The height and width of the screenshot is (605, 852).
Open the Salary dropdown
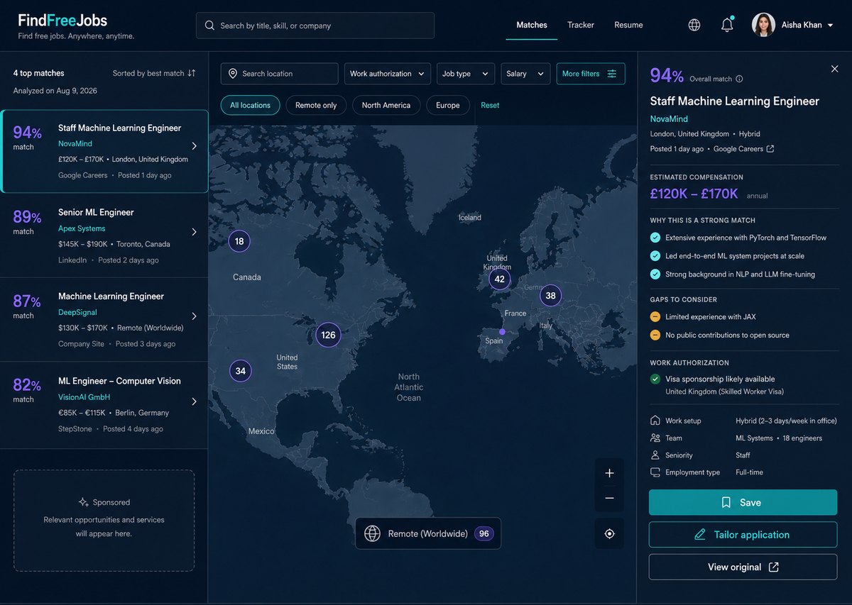pyautogui.click(x=525, y=74)
